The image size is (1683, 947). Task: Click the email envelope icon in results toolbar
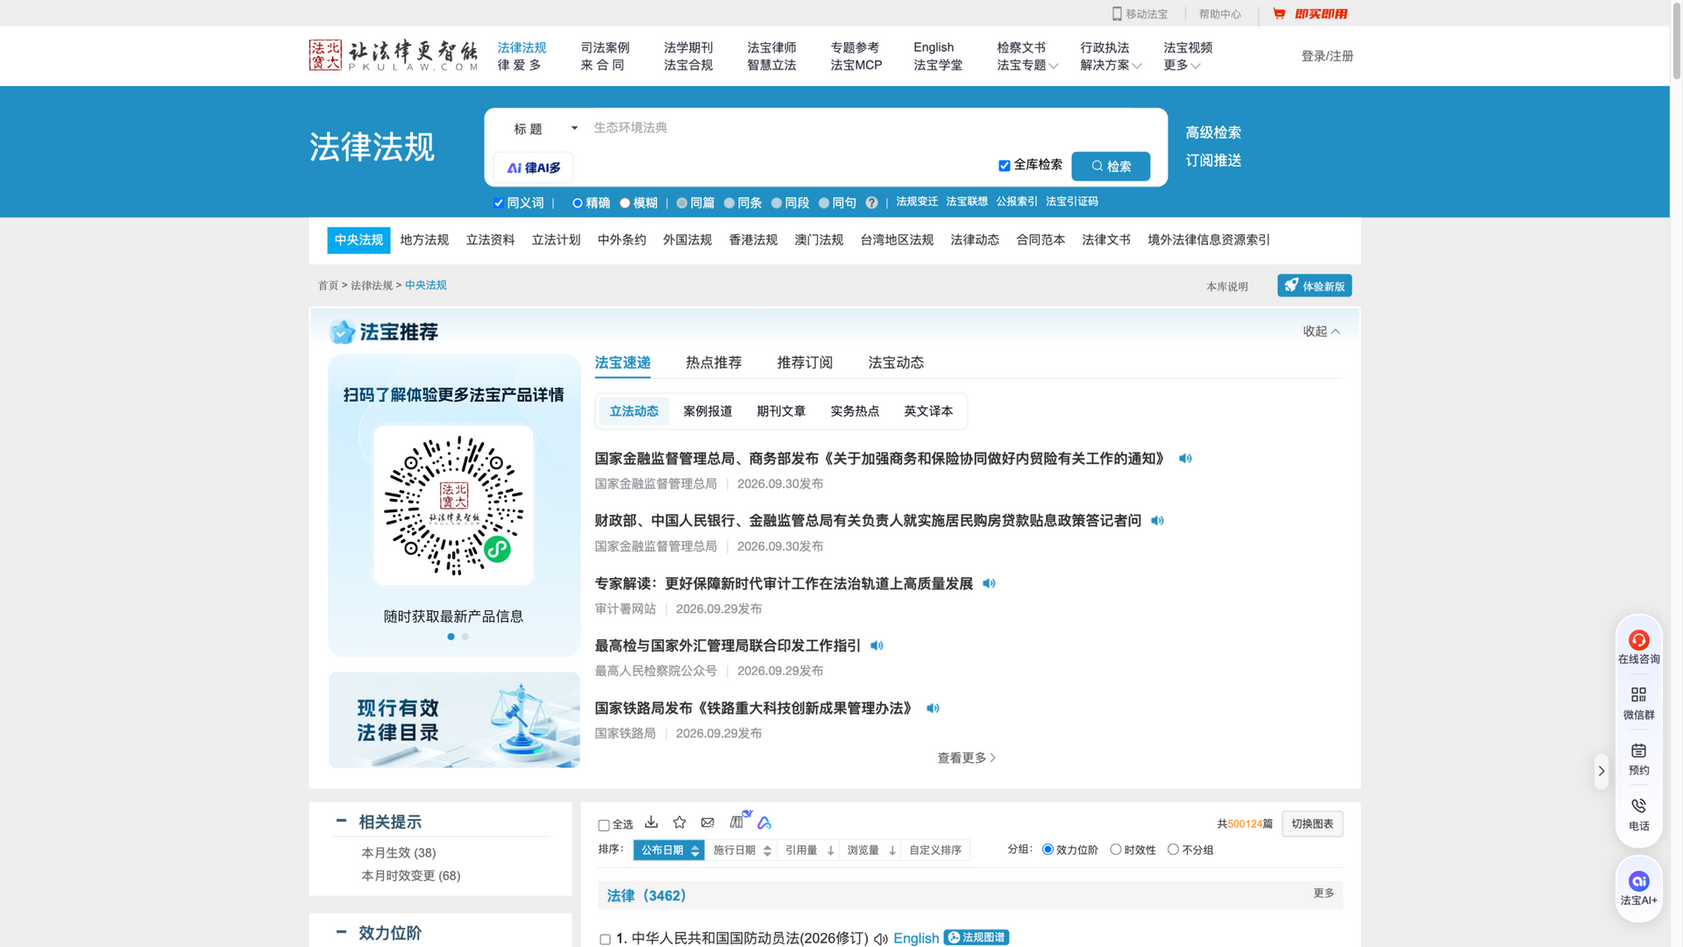pos(707,822)
